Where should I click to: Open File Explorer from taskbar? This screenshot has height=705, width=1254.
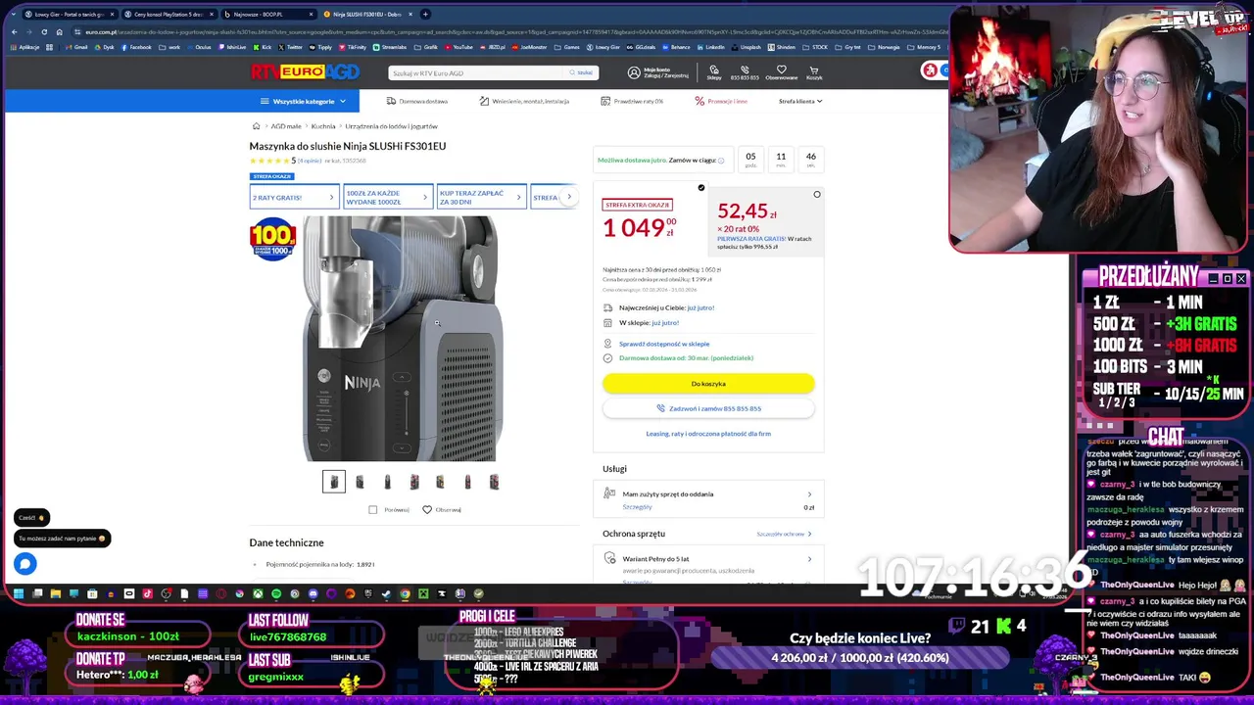(56, 593)
